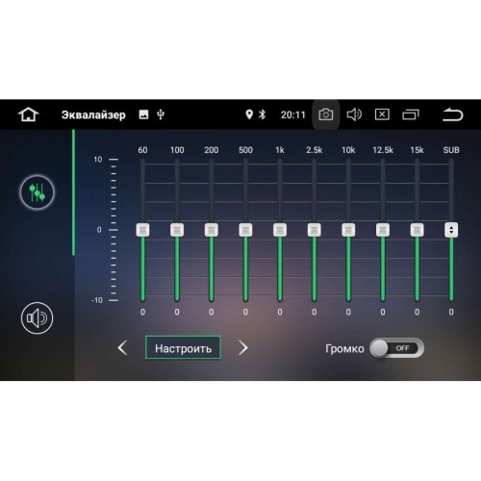This screenshot has height=481, width=481.
Task: Click the 15k band slider handle
Action: click(x=418, y=230)
